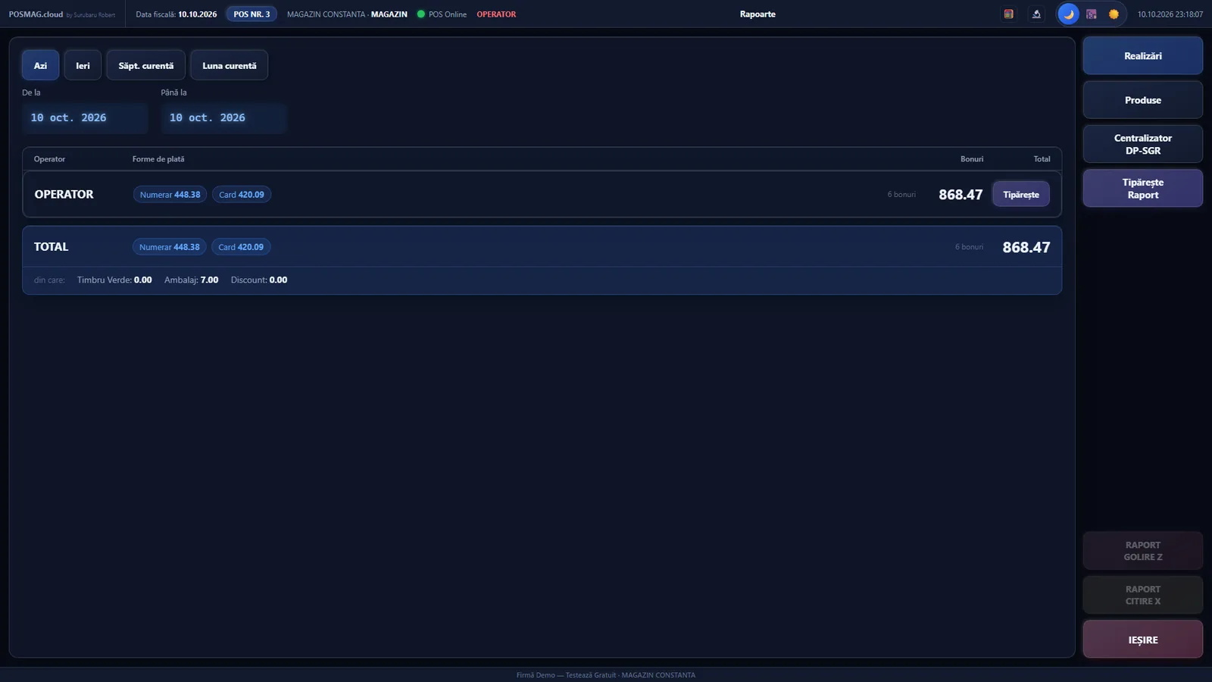Click the Numerar 448.38 chip in TOTAL row
The width and height of the screenshot is (1212, 682).
[170, 247]
